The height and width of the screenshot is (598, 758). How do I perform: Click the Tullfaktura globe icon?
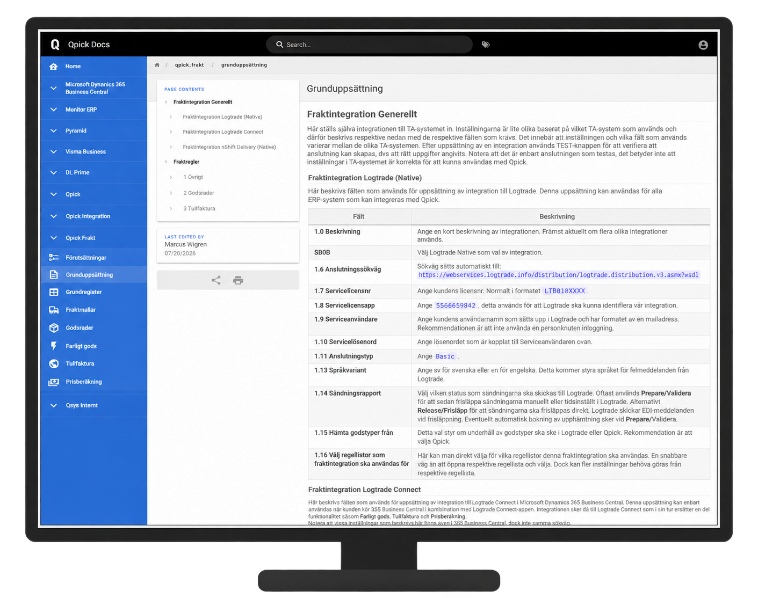tap(54, 364)
